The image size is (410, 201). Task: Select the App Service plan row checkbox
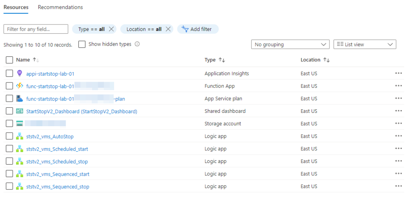[9, 98]
